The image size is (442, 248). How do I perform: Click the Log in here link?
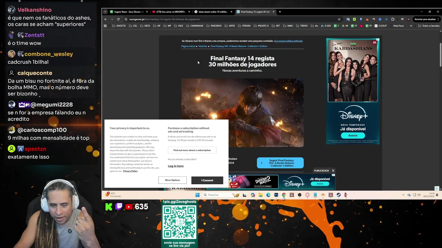coord(176,166)
